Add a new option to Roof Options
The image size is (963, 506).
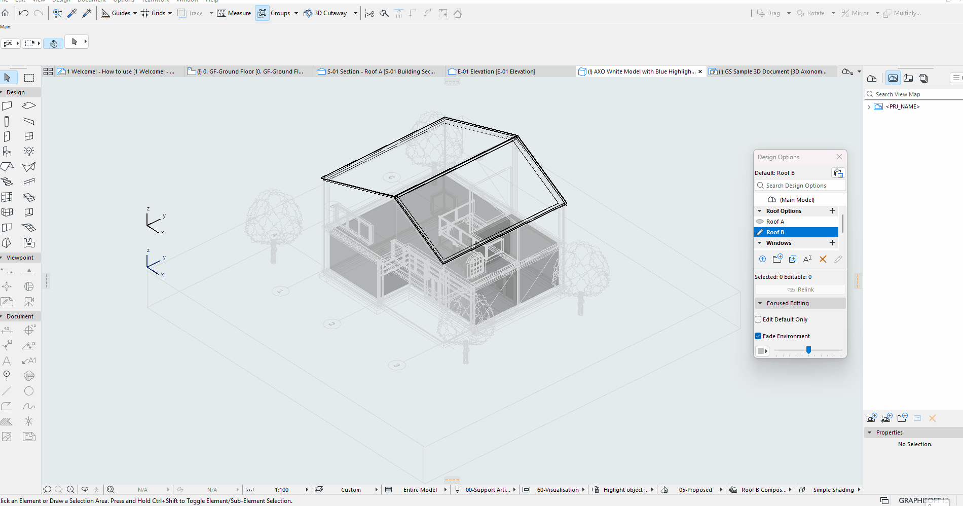click(832, 211)
